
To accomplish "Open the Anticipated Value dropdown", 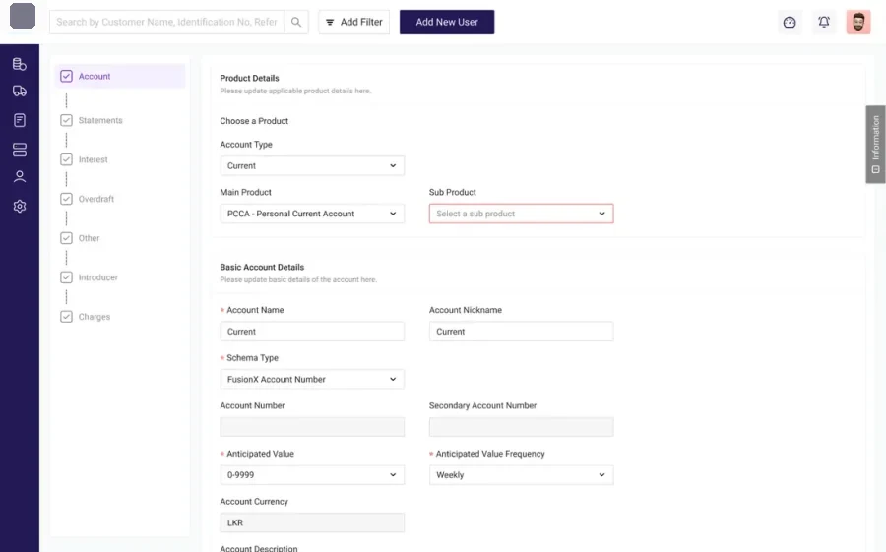I will coord(312,475).
